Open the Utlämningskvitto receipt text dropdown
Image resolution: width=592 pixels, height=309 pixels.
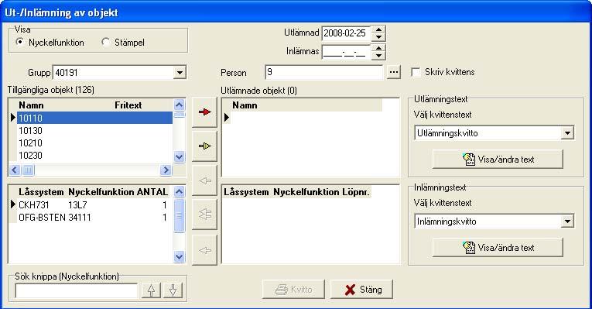point(567,133)
